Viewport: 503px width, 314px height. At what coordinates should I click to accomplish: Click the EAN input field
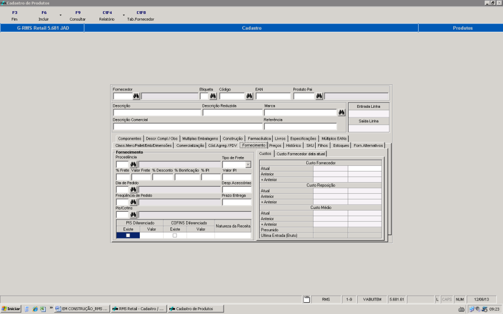pos(273,96)
